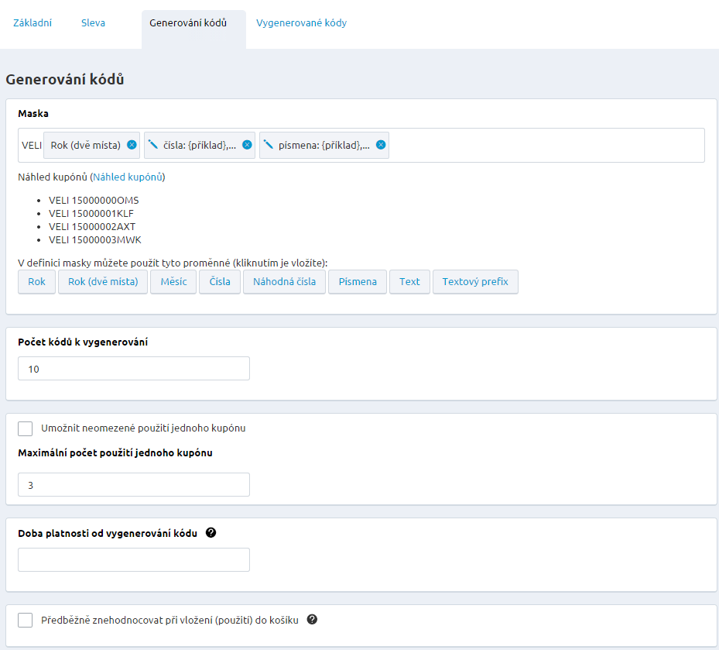719x650 pixels.
Task: Show help for 'Doba platnosti od vygenerování kódu'
Action: [211, 533]
